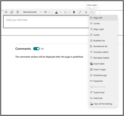
Task: Apply the highlight color button
Action: click(65, 12)
